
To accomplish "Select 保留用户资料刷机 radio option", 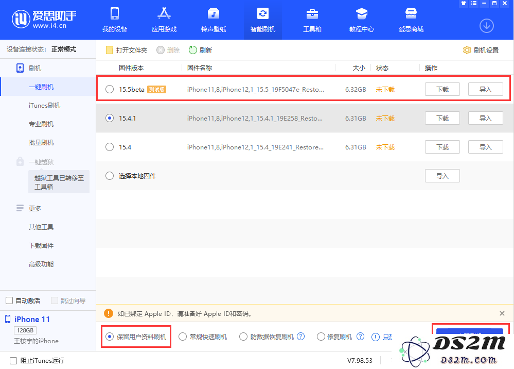I will pyautogui.click(x=110, y=337).
